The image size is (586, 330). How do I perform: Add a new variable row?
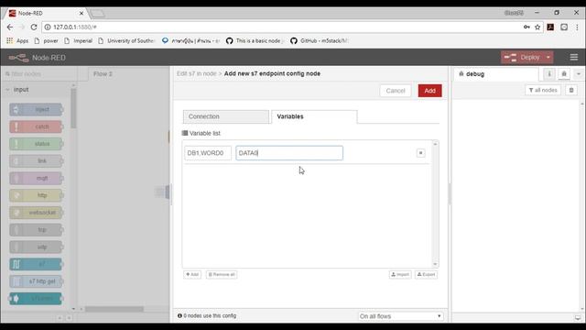[192, 275]
